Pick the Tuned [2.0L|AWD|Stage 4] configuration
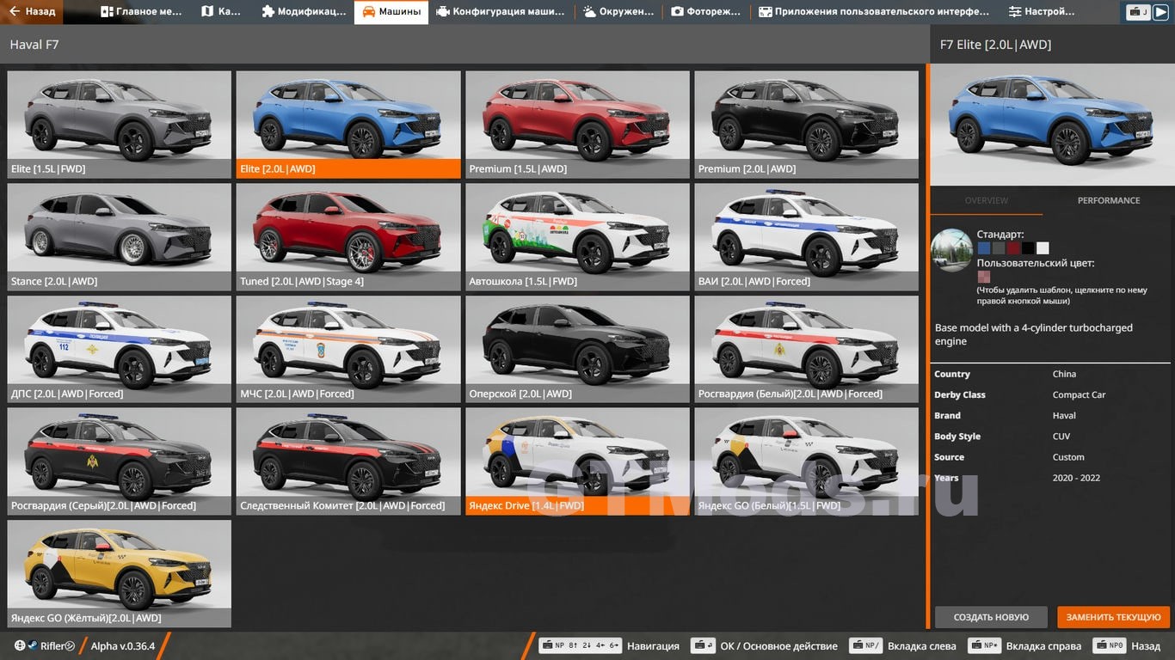Screen dimensions: 1175x660 click(x=348, y=237)
